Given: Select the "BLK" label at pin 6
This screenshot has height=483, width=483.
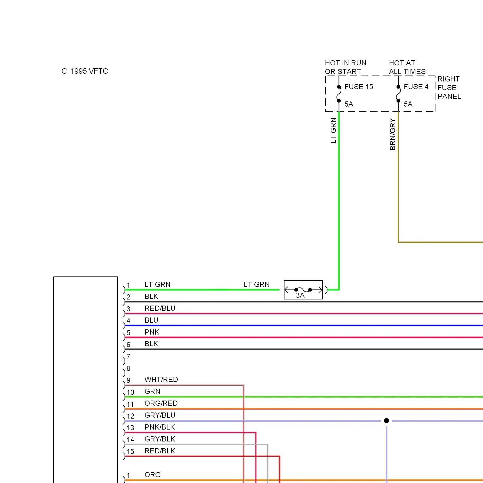Looking at the screenshot, I should 151,344.
